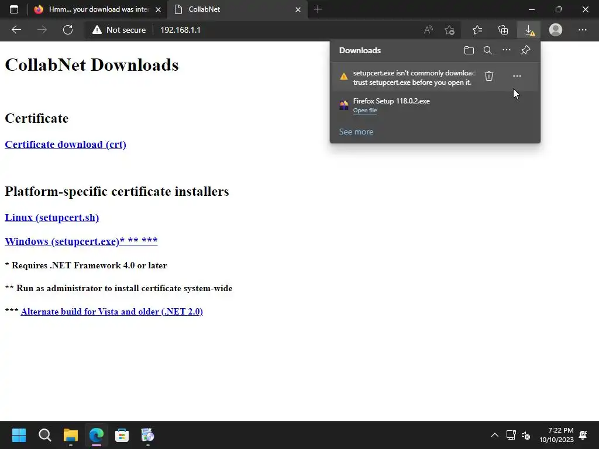599x449 pixels.
Task: Click the setupcert.exe warning triangle icon
Action: click(x=344, y=77)
